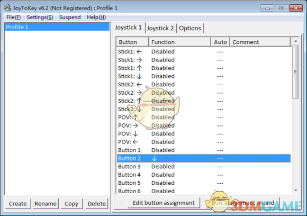The image size is (307, 216).
Task: Open the Settings menu
Action: pos(40,17)
